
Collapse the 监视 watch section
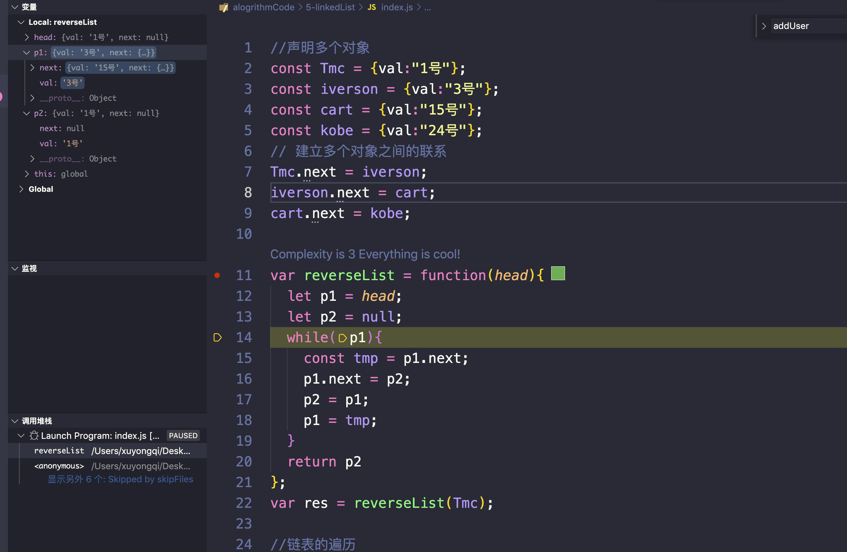point(14,268)
